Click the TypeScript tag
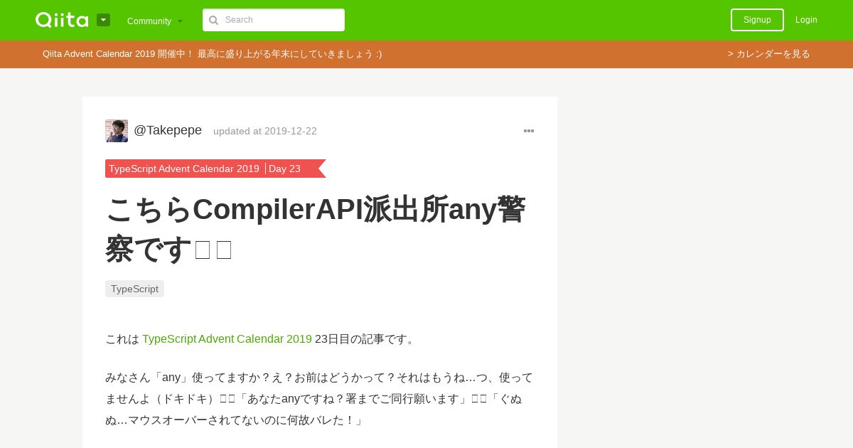The height and width of the screenshot is (448, 853). (x=134, y=289)
